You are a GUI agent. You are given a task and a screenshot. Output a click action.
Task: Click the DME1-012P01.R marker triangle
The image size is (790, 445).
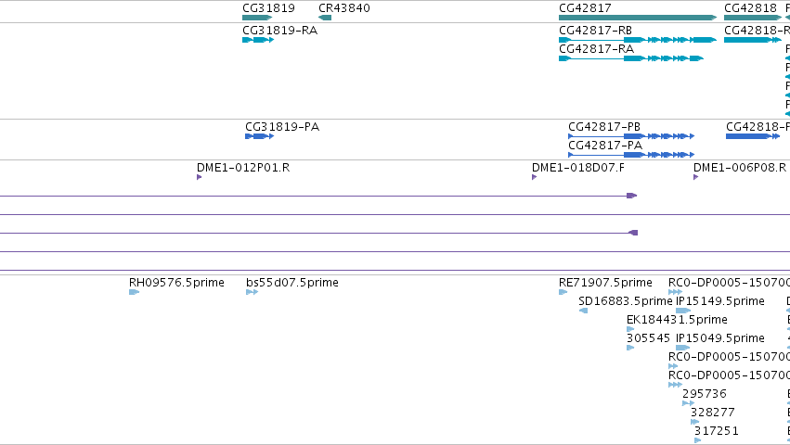[199, 177]
